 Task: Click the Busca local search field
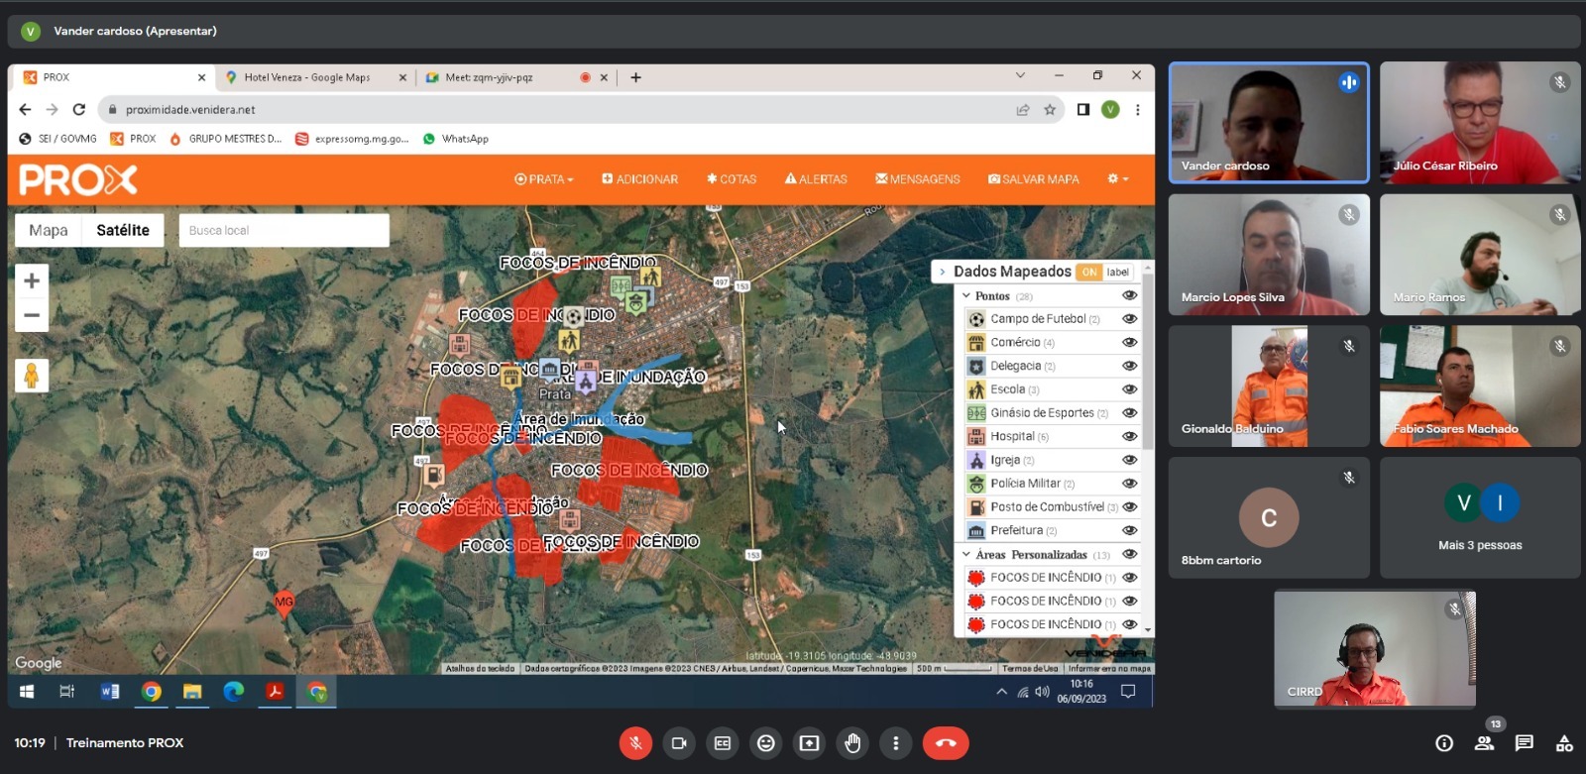point(283,230)
